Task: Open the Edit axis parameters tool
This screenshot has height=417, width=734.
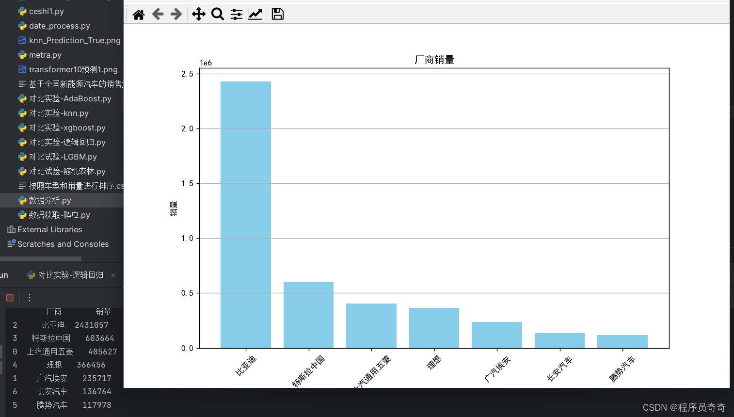Action: [x=255, y=14]
